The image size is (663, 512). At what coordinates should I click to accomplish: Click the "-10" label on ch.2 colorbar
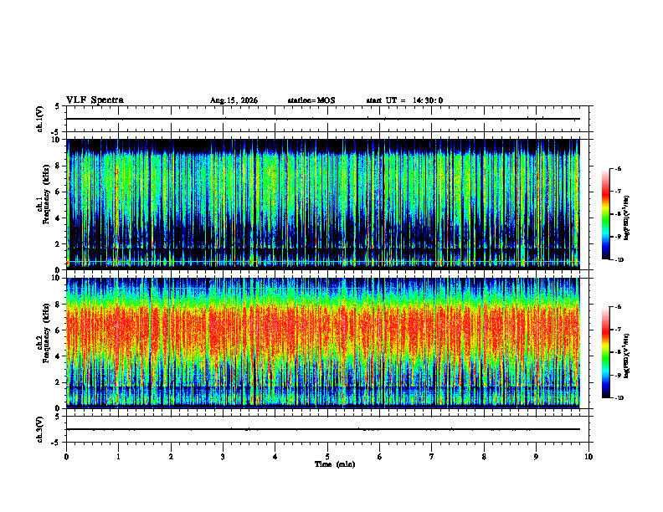pyautogui.click(x=619, y=398)
